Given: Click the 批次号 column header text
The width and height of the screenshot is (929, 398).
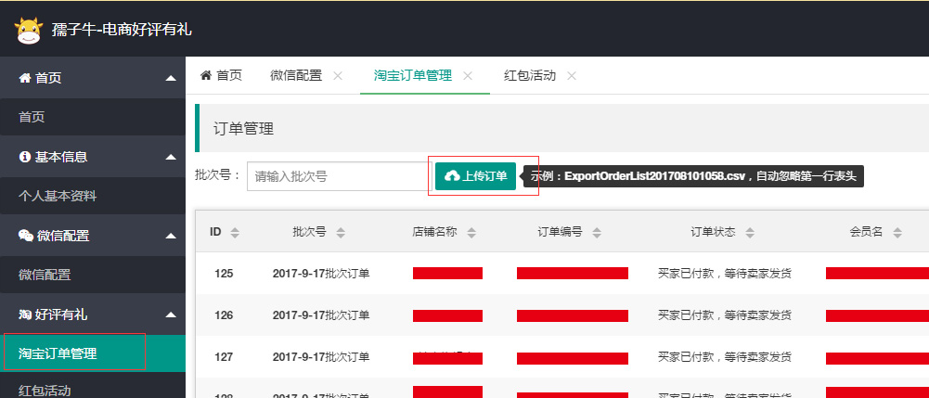Looking at the screenshot, I should pos(309,232).
